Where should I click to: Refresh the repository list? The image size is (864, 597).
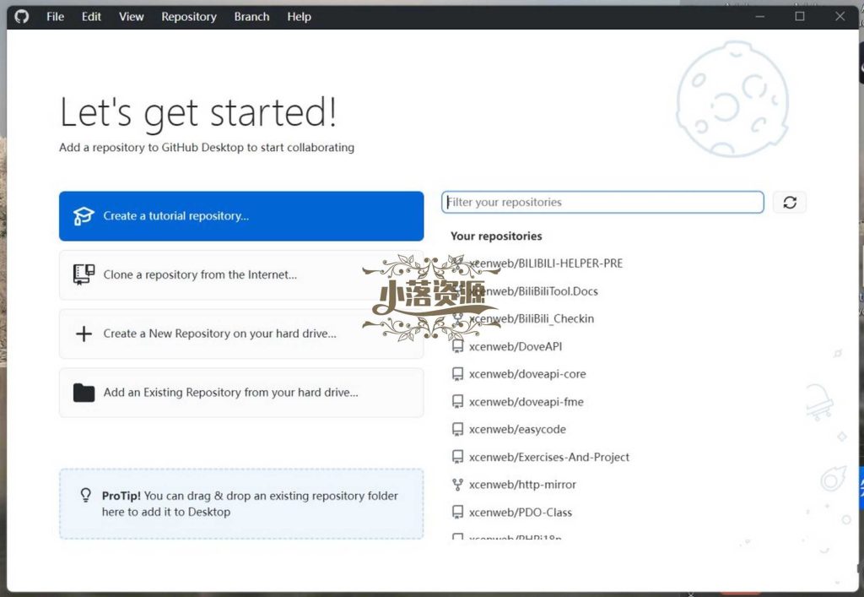click(790, 203)
